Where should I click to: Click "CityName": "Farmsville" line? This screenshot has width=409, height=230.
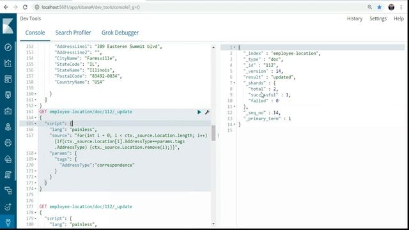[x=86, y=58]
